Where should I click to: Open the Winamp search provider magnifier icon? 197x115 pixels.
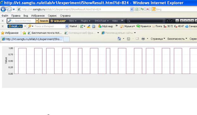coord(10,21)
